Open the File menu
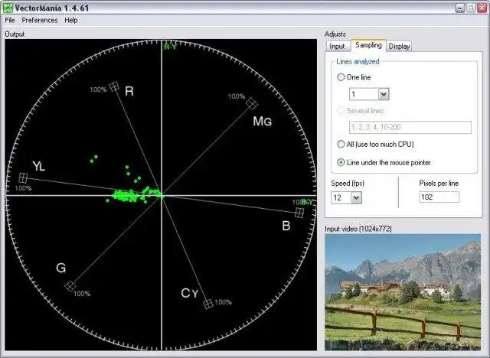 10,21
